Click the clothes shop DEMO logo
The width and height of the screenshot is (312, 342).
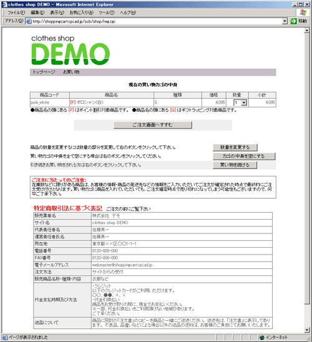point(71,50)
